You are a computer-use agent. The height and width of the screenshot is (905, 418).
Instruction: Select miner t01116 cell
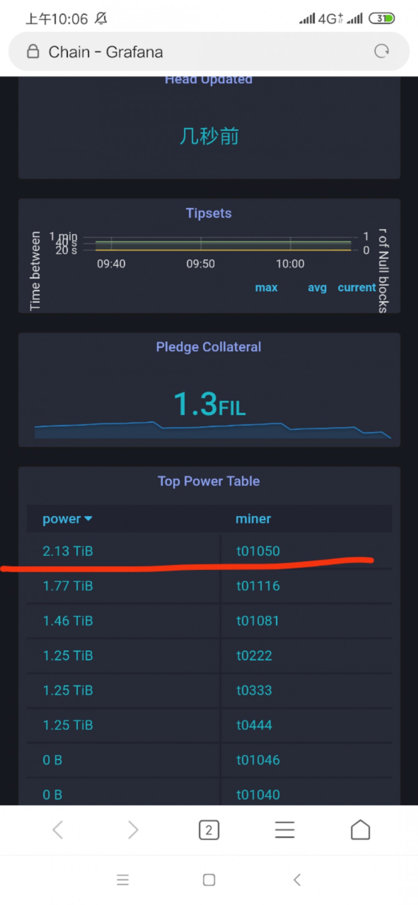(258, 586)
